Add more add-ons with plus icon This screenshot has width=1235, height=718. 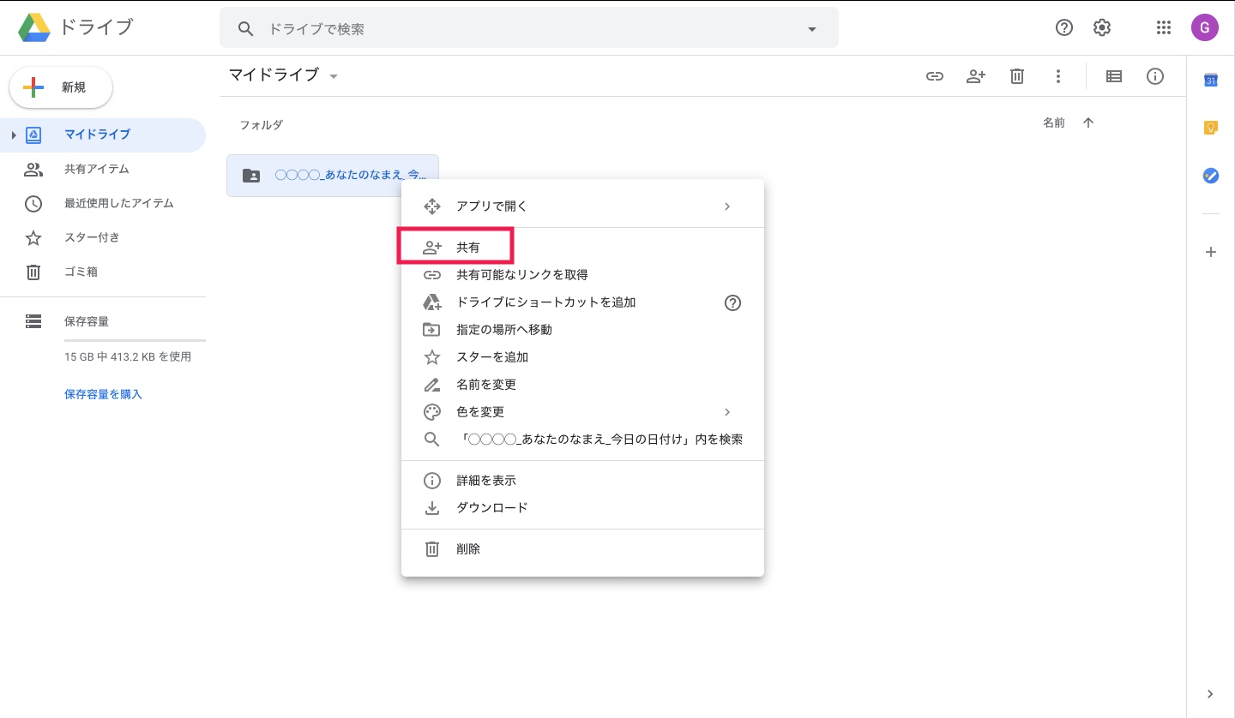click(1211, 252)
